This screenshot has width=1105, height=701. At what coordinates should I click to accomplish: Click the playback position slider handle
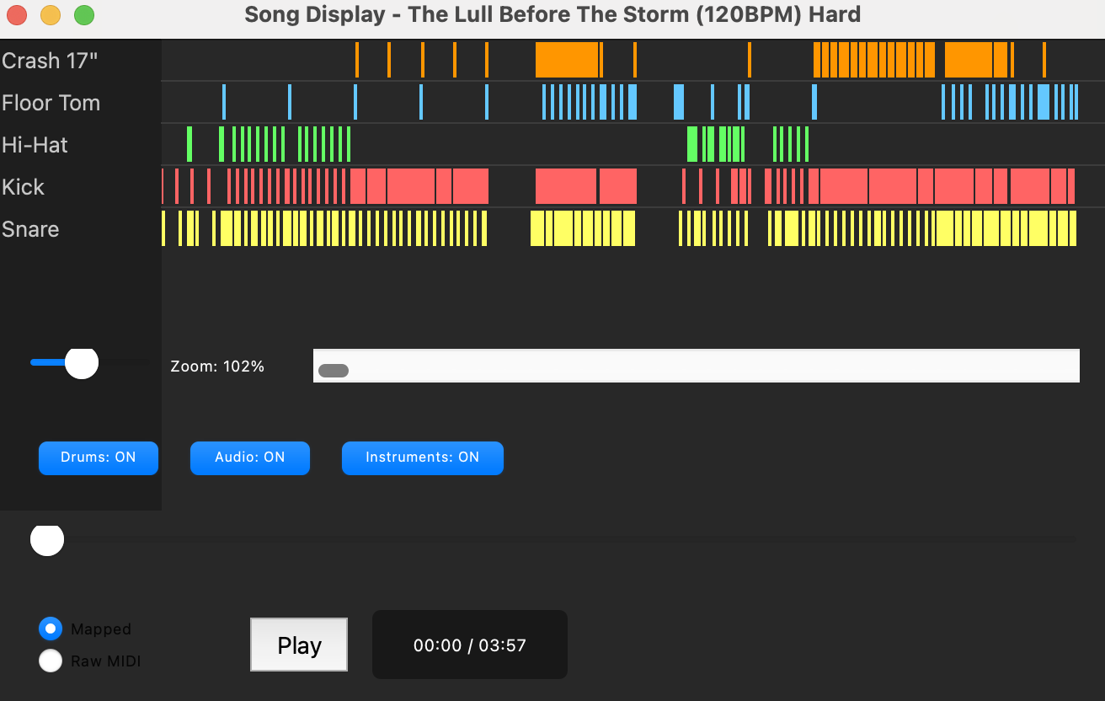click(x=47, y=539)
